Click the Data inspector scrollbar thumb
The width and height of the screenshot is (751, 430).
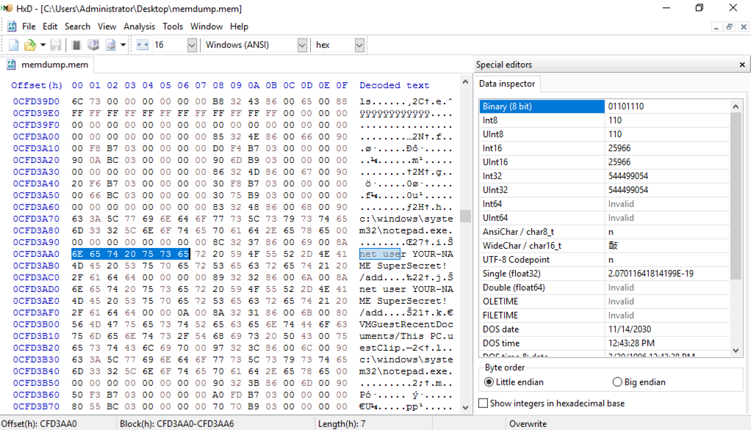[736, 195]
